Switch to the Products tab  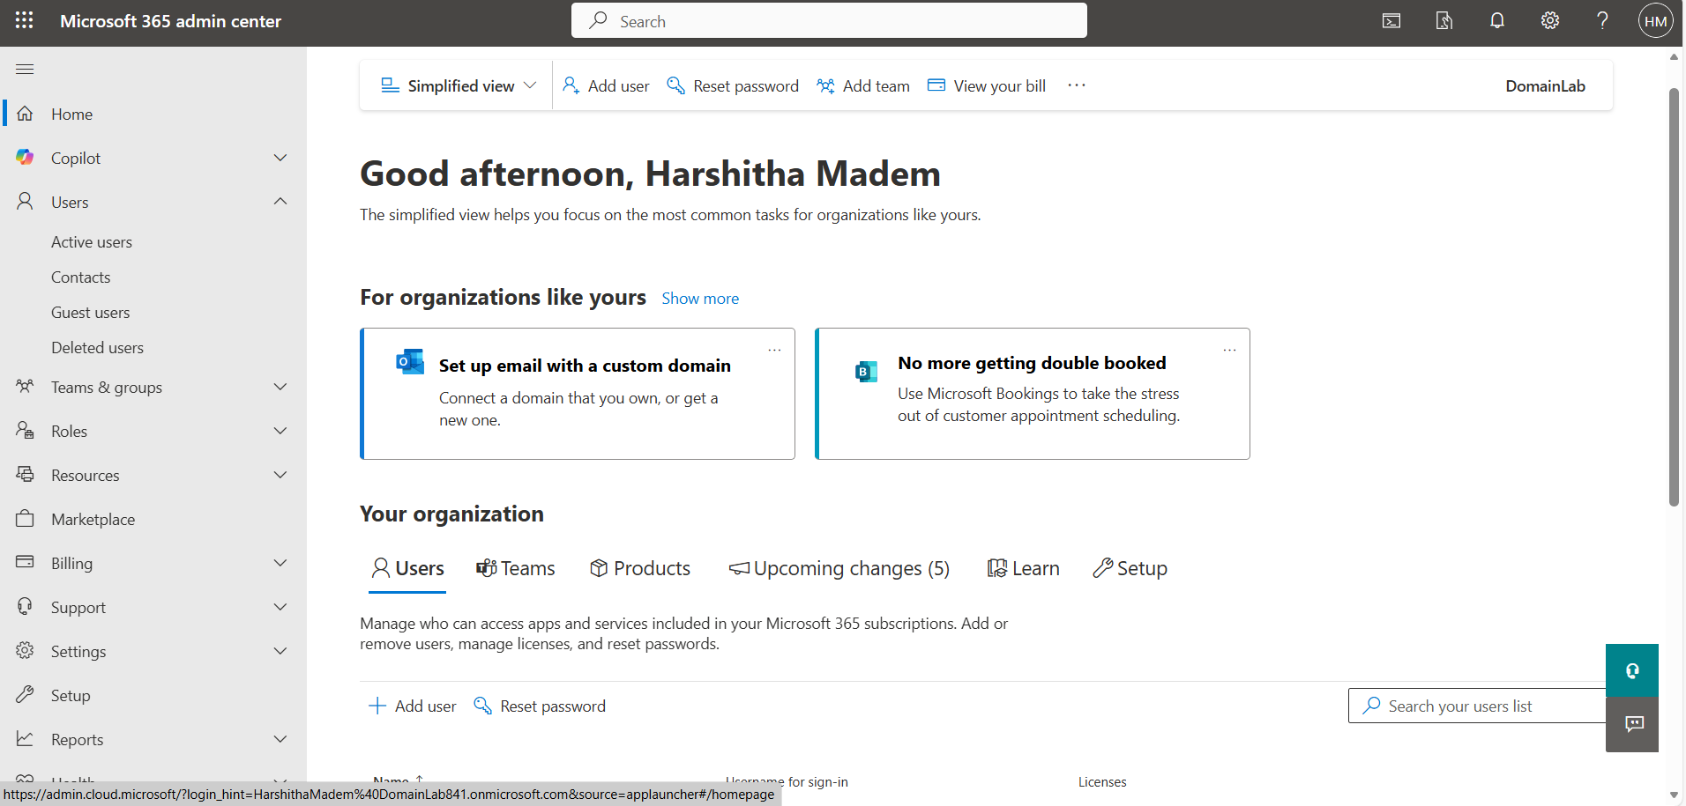pos(640,569)
